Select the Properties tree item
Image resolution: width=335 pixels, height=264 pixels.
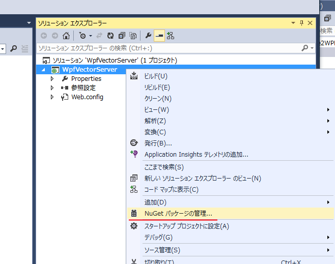click(86, 79)
